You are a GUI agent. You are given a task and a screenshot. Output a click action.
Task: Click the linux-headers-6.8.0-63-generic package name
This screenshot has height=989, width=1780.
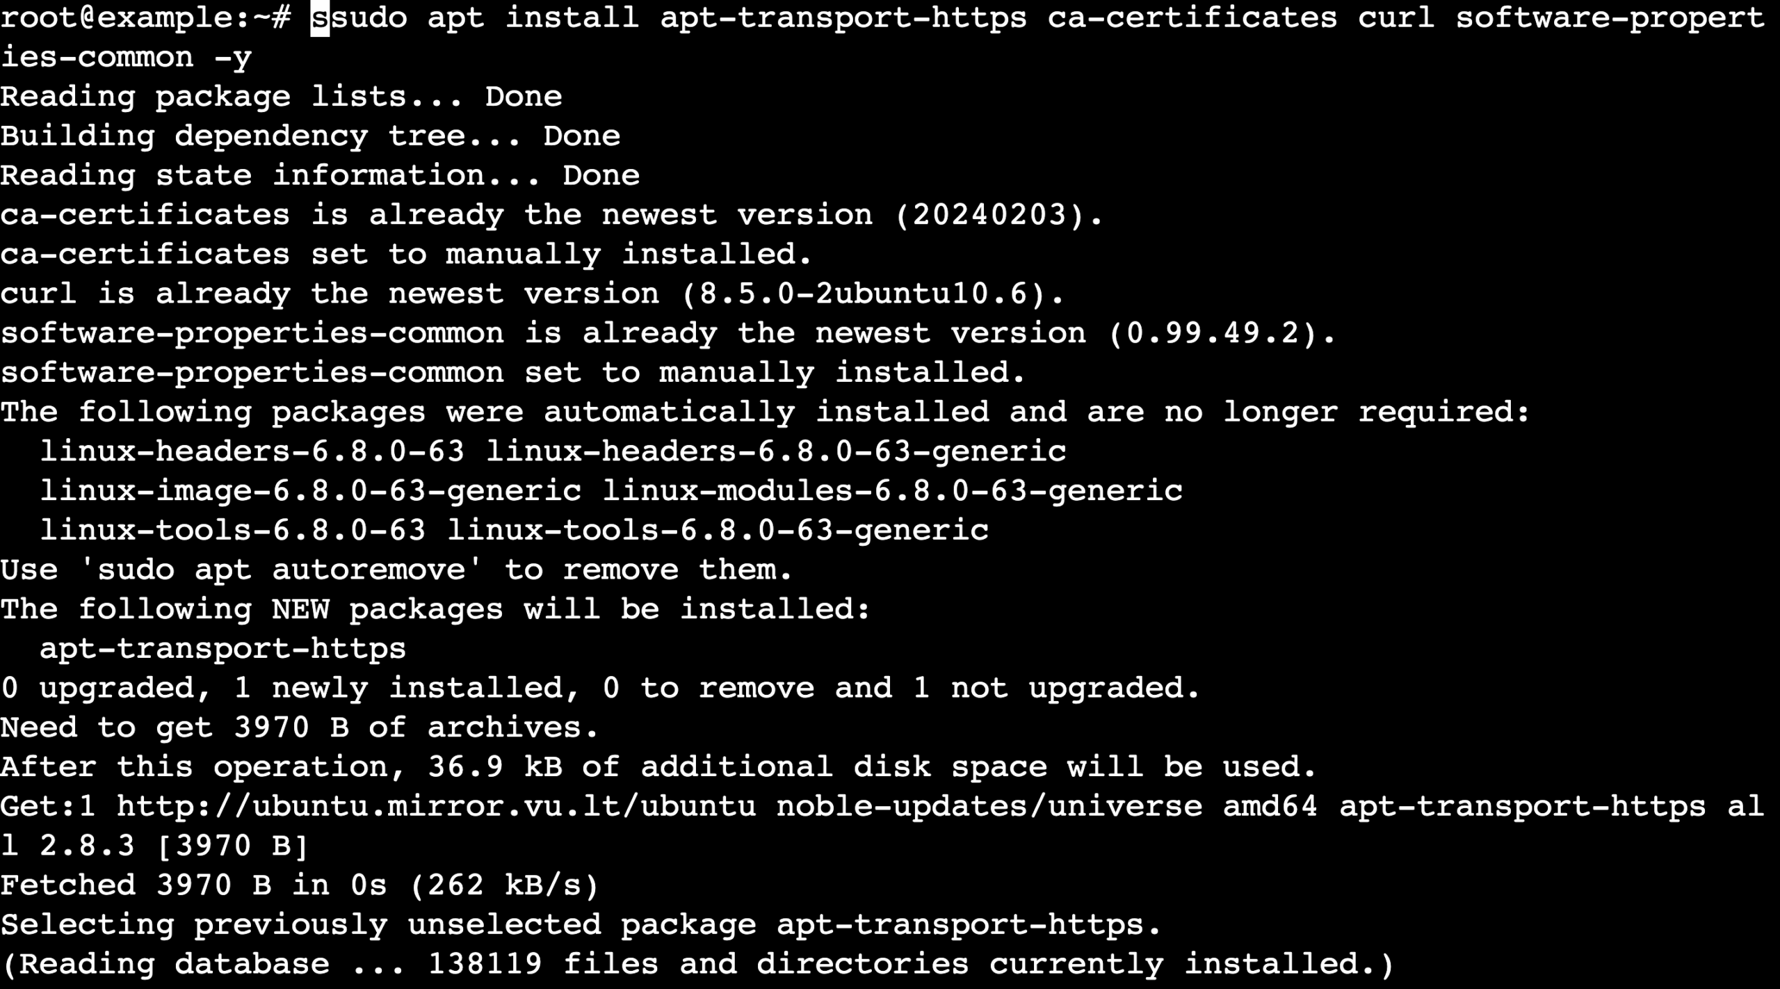click(775, 451)
